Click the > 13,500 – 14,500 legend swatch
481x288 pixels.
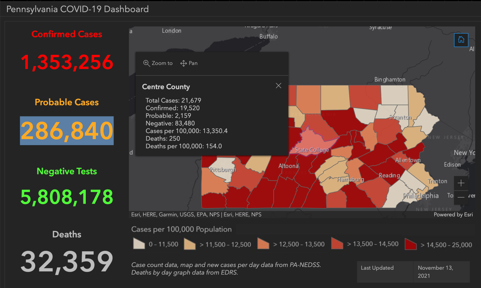tap(337, 243)
